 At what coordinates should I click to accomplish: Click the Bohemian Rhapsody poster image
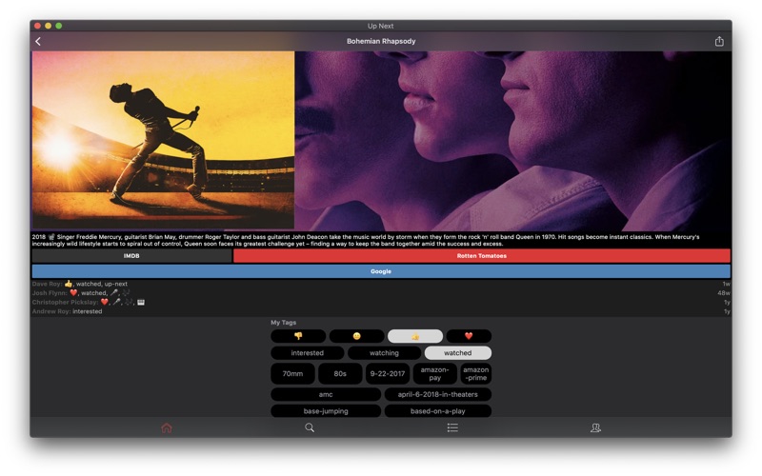pyautogui.click(x=163, y=140)
